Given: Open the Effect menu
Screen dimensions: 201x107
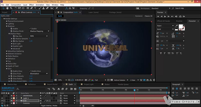Looking at the screenshot, I should coord(32,5).
